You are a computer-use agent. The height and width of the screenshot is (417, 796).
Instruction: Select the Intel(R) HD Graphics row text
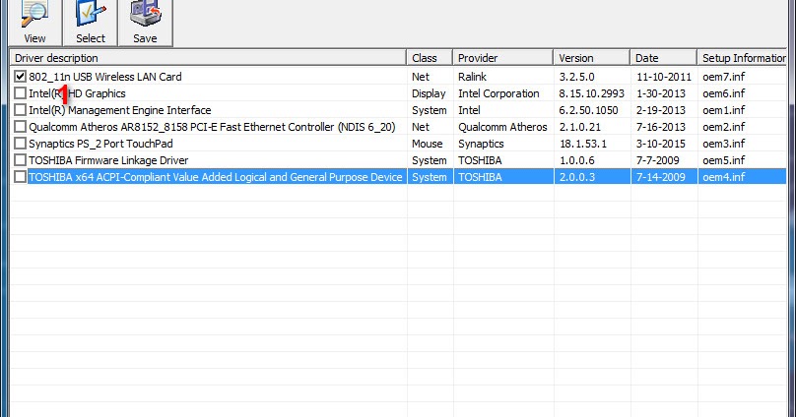click(x=77, y=93)
